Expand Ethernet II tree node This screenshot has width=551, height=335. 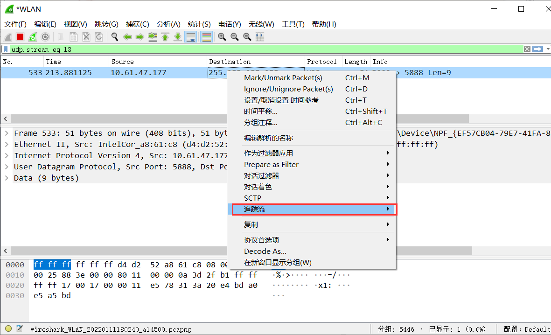click(7, 145)
